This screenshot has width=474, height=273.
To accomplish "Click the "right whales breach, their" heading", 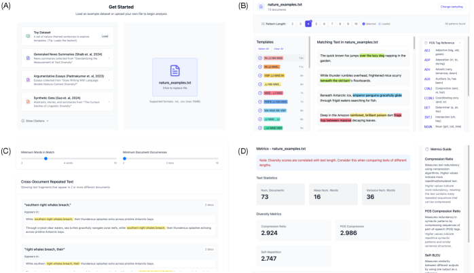I will pos(45,249).
